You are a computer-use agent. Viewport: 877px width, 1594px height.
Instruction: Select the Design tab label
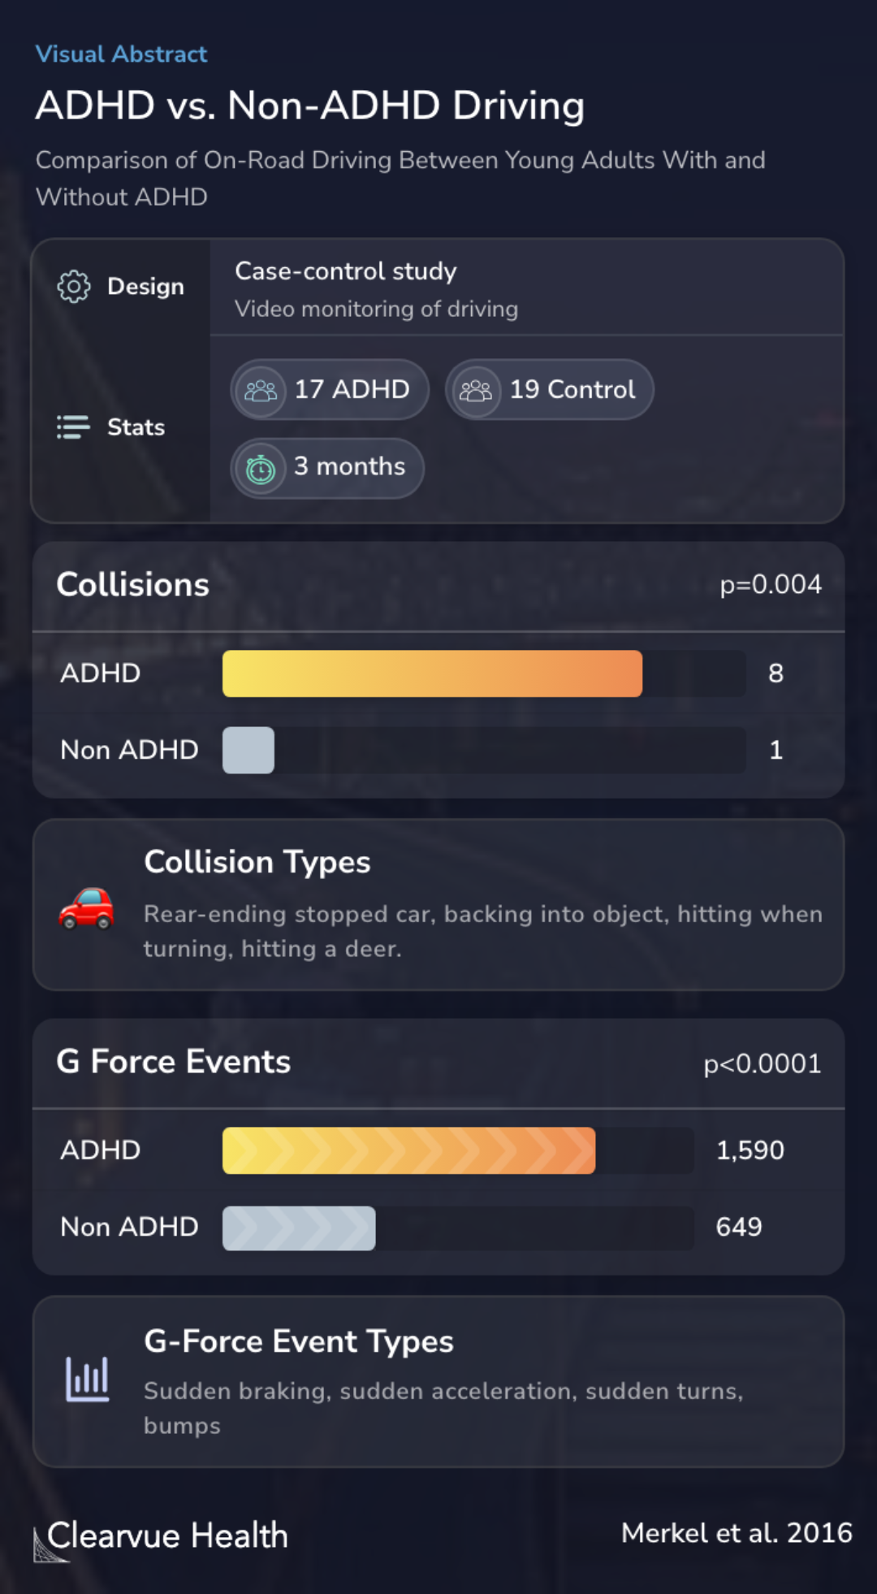tap(145, 287)
